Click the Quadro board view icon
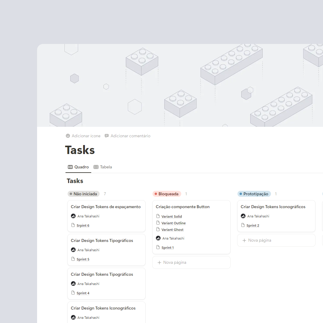323x323 pixels. (x=70, y=167)
